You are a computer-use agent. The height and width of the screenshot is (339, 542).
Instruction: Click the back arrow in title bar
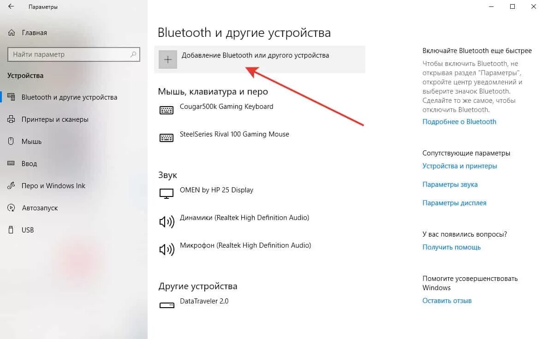11,6
